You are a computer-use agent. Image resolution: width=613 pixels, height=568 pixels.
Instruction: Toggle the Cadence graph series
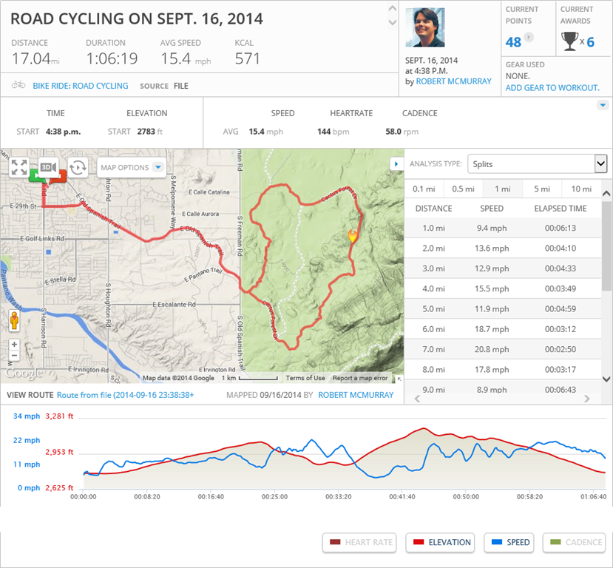click(574, 542)
